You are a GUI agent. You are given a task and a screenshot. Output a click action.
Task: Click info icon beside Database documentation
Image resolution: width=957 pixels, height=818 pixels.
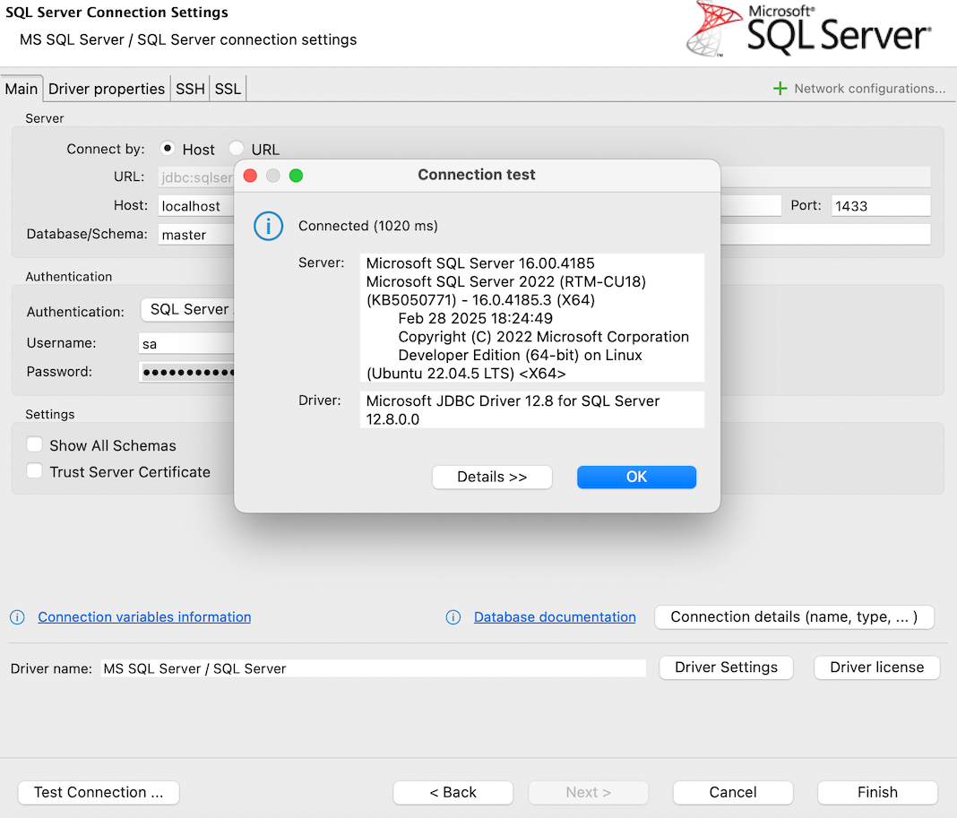point(453,617)
